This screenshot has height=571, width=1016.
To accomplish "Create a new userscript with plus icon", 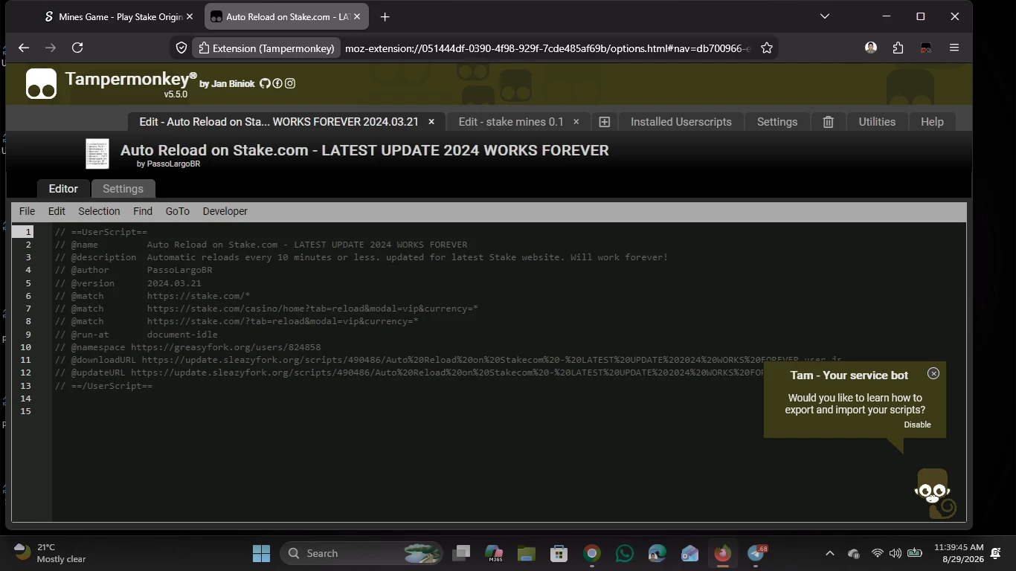I will coord(605,122).
